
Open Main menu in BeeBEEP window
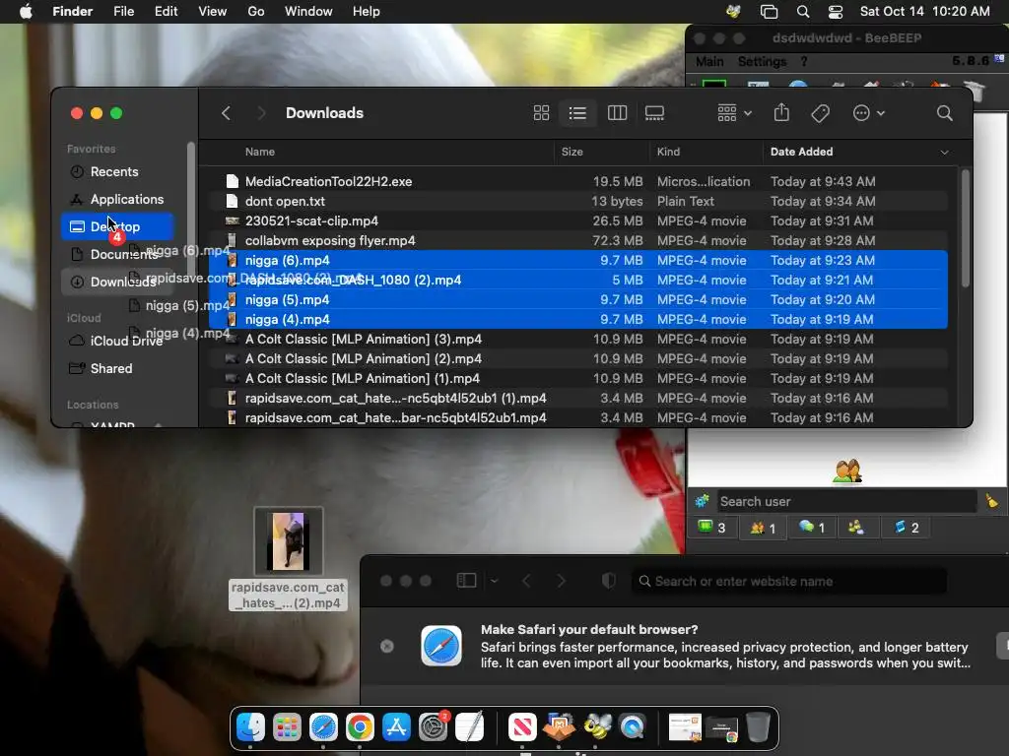point(709,62)
